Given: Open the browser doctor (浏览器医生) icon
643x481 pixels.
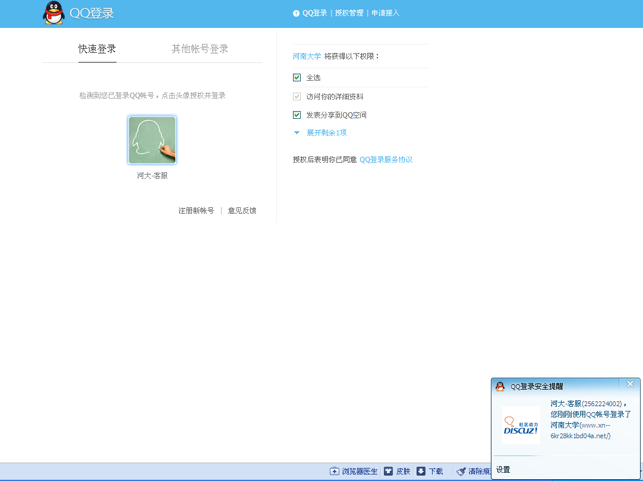Looking at the screenshot, I should (x=335, y=471).
